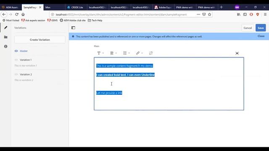Close the SampleFragment tab

click(40, 8)
